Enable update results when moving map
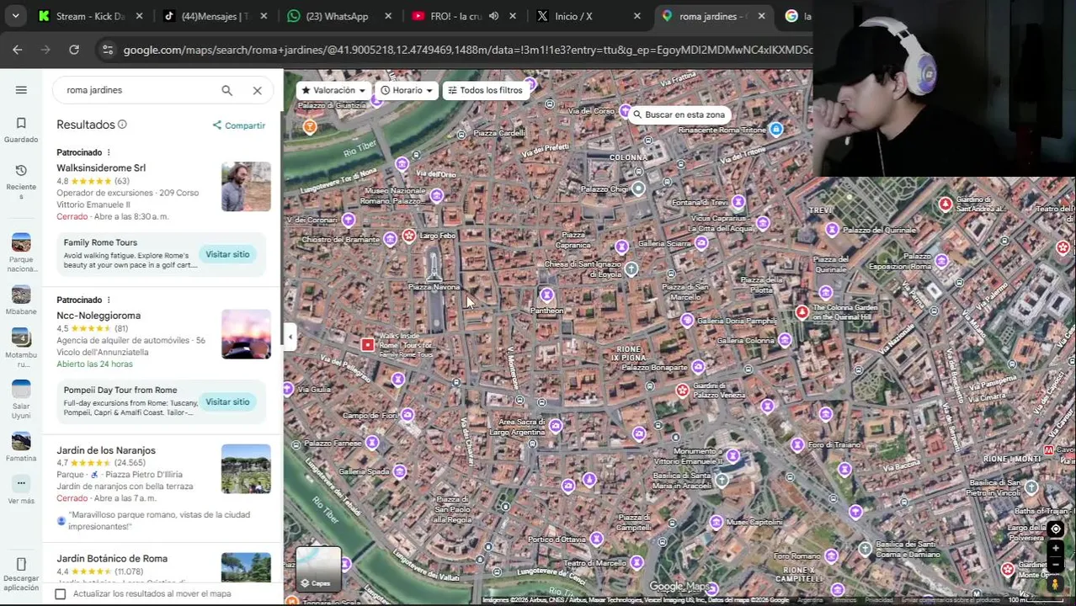This screenshot has width=1076, height=606. click(x=61, y=594)
